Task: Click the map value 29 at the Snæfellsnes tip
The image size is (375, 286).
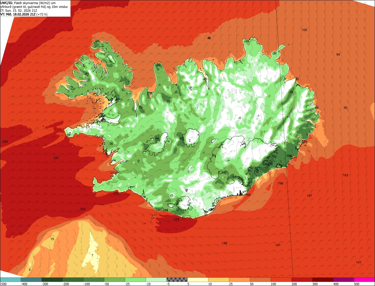Action: coord(68,135)
